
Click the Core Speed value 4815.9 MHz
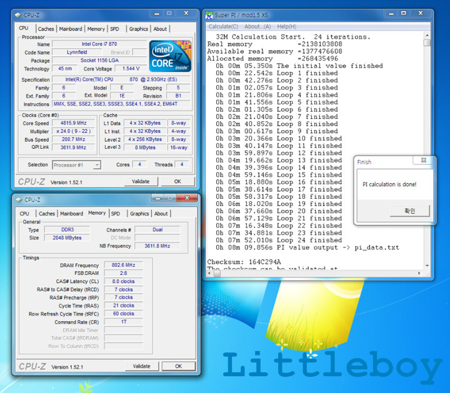74,123
